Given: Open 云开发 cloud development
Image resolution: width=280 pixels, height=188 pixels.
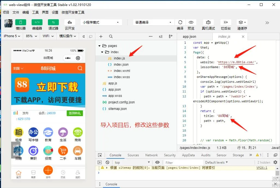Looking at the screenshot, I should (x=70, y=22).
